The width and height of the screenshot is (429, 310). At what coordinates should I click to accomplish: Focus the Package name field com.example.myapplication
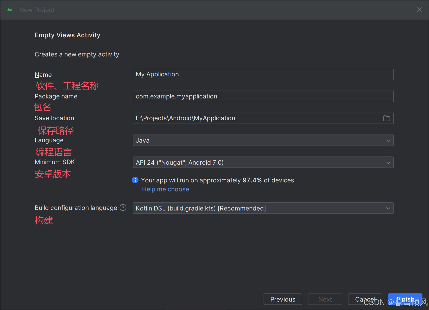coord(263,97)
